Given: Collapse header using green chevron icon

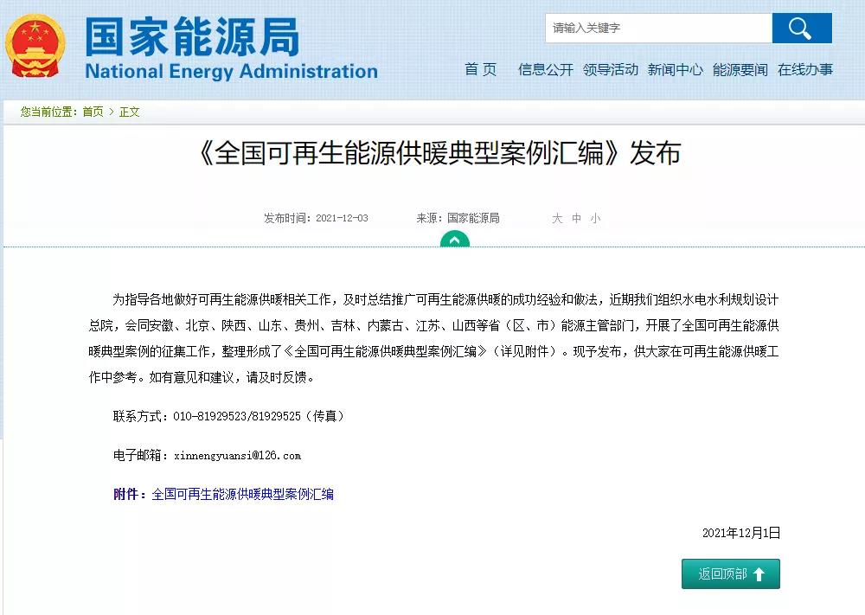Looking at the screenshot, I should tap(454, 240).
